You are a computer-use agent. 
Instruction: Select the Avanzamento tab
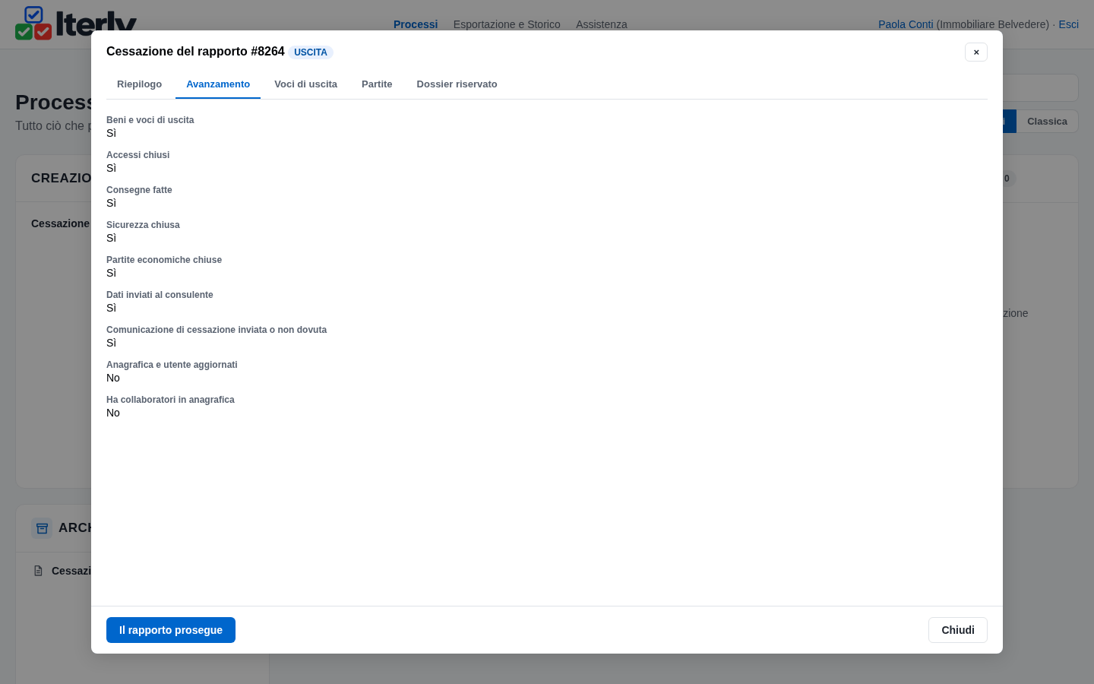tap(218, 84)
